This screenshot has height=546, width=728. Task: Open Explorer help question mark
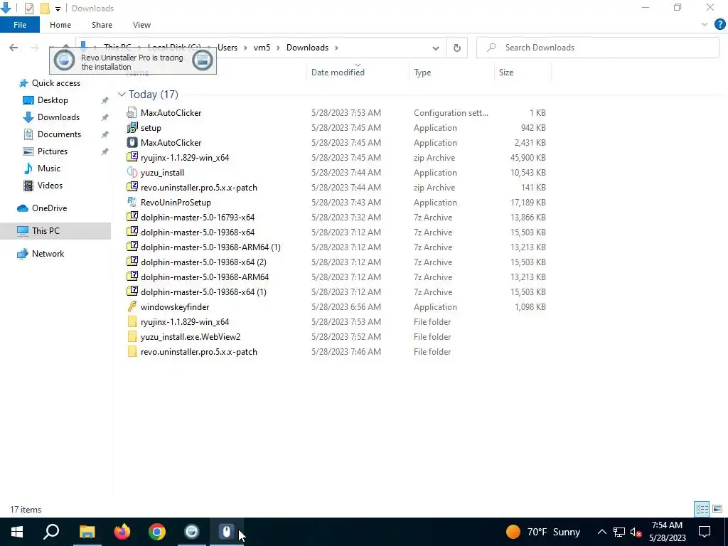click(x=719, y=25)
